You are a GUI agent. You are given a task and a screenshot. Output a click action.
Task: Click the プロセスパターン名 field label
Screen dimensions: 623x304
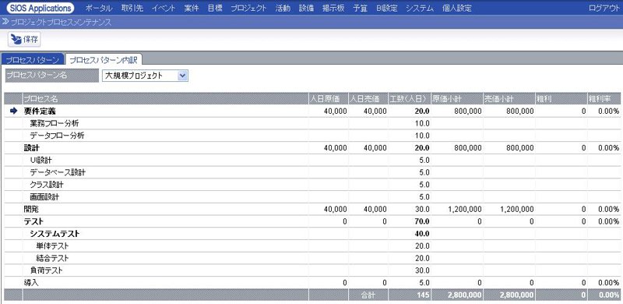51,76
